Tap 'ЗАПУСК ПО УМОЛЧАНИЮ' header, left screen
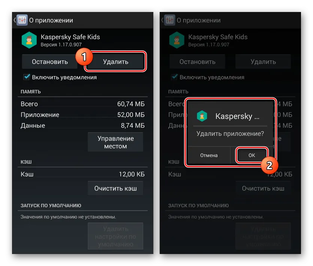The image size is (313, 266). [x=51, y=205]
